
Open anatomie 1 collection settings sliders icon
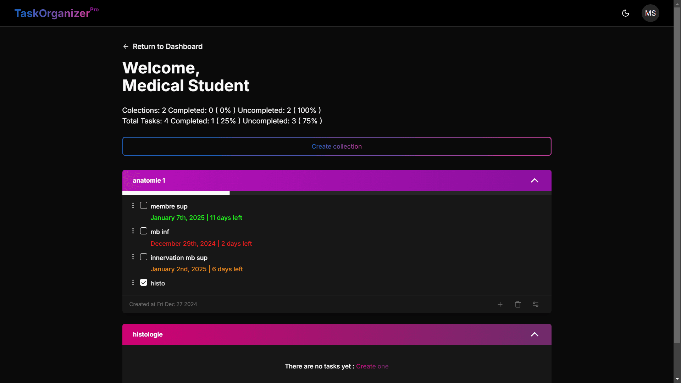(536, 304)
